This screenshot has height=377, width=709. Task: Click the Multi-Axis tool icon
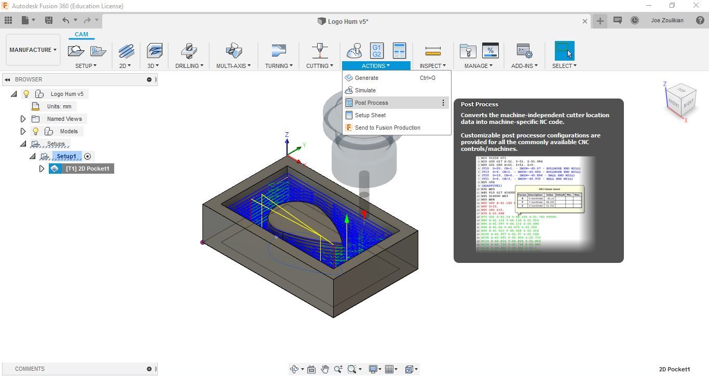pos(234,51)
